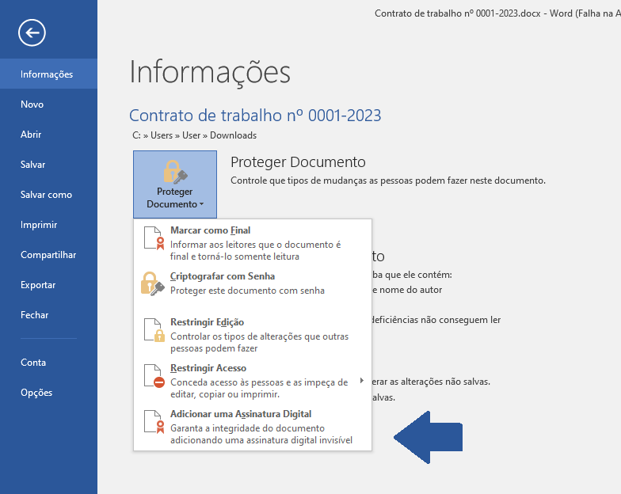Expand the Restringir Acesso submenu arrow
The height and width of the screenshot is (494, 621).
[x=361, y=381]
